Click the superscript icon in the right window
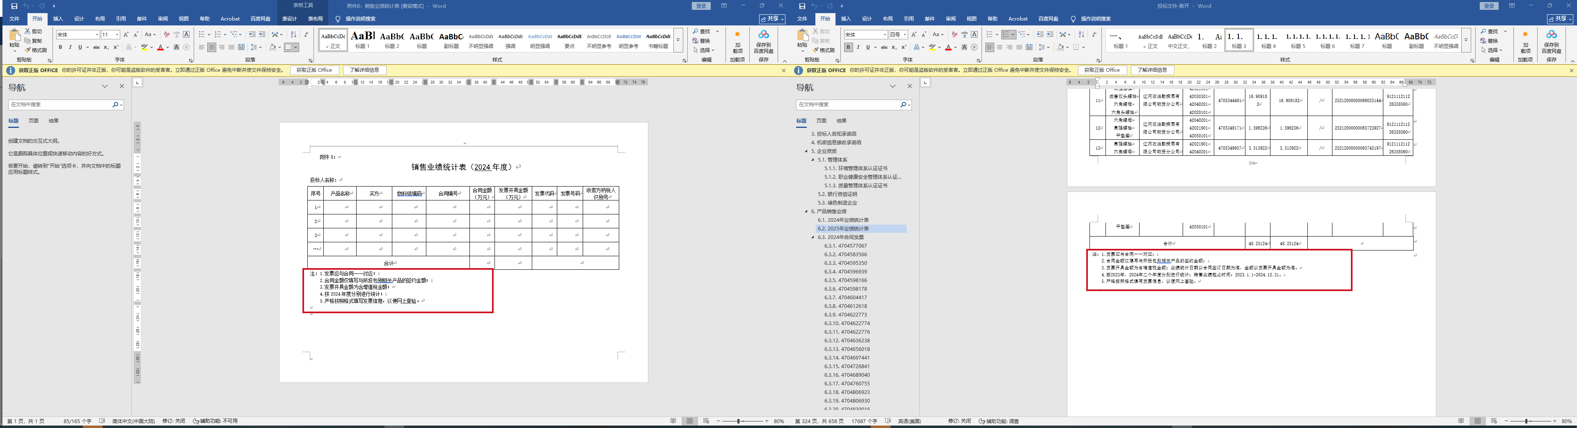1577x428 pixels. pyautogui.click(x=904, y=47)
